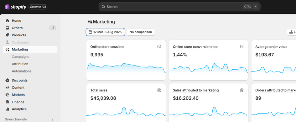Click the Discounts badge icon in sidebar
Screen dimensions: 296x122
tap(8, 80)
